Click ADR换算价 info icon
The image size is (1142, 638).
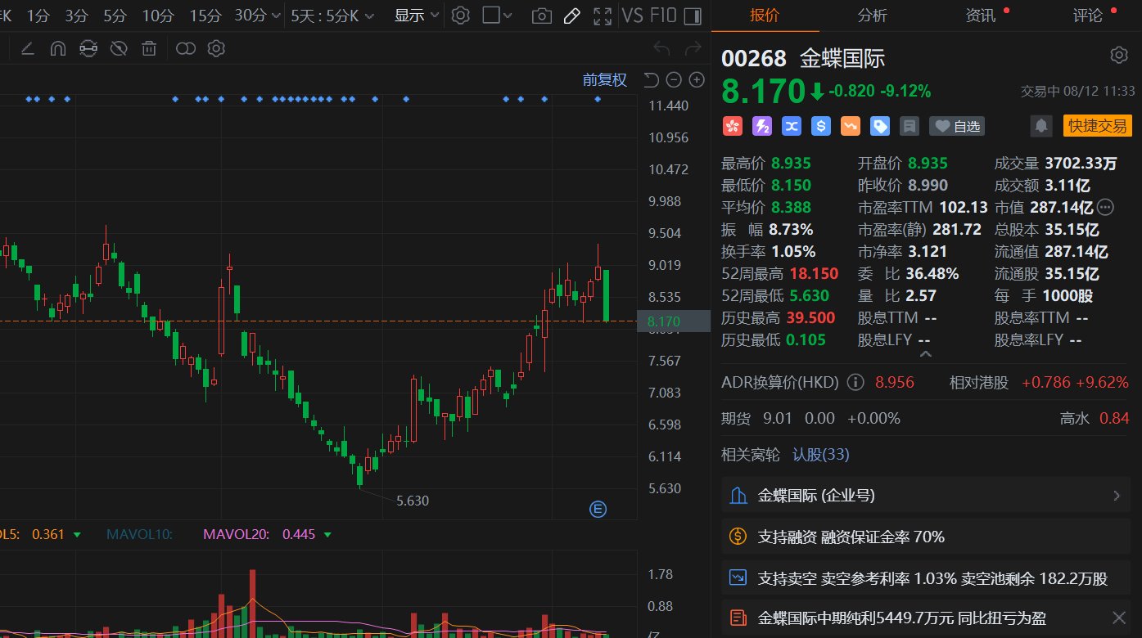pos(855,382)
